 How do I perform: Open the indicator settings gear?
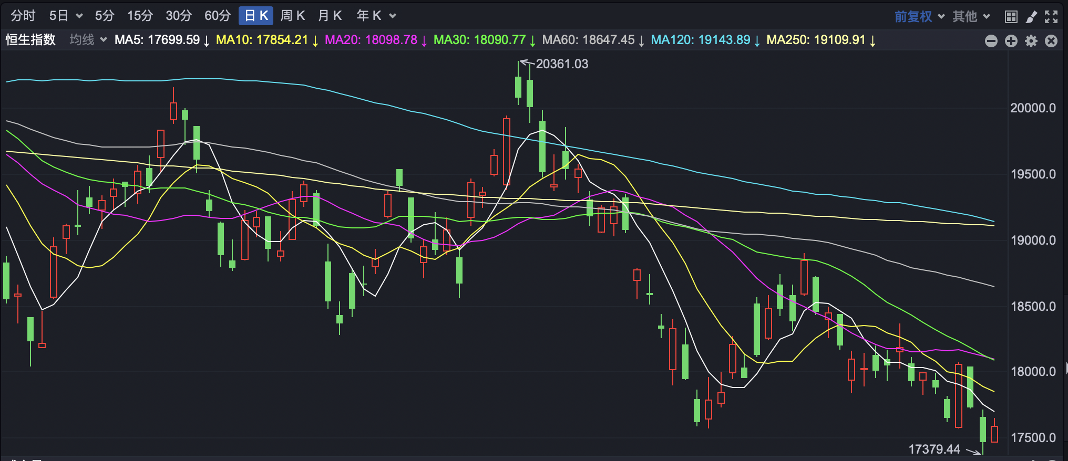1031,41
